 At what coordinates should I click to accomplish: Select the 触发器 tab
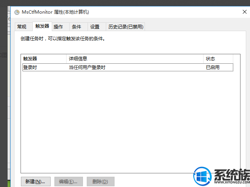click(x=42, y=26)
